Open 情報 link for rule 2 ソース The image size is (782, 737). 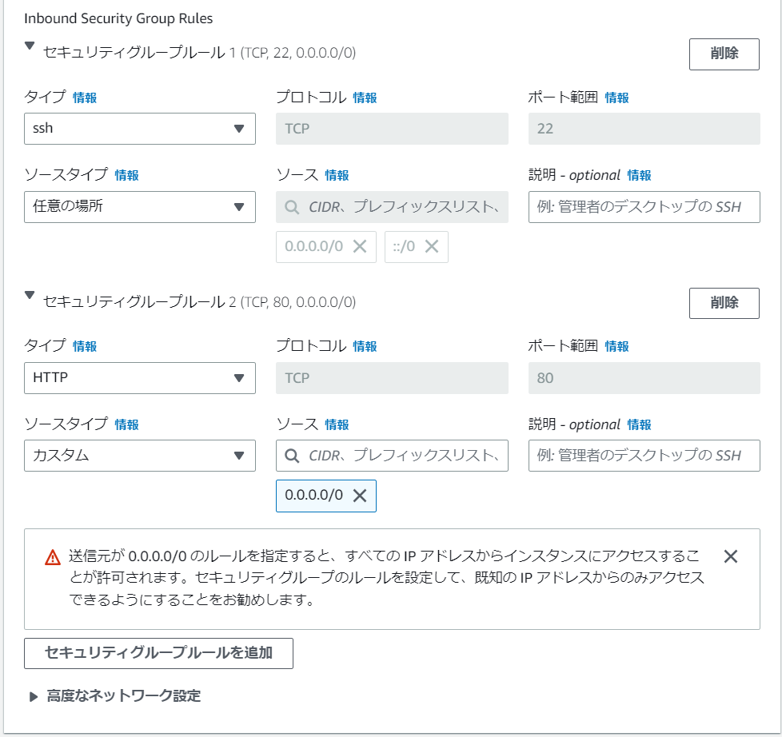tap(337, 424)
